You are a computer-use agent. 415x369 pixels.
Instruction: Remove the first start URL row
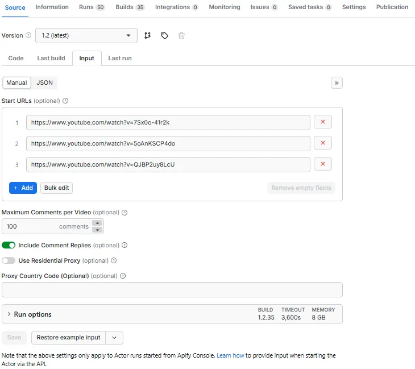point(323,122)
